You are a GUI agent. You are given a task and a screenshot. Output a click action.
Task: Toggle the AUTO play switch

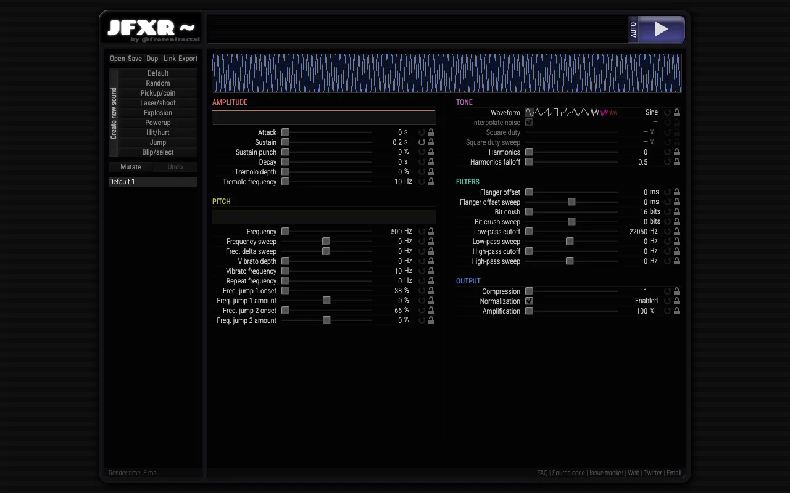[633, 30]
